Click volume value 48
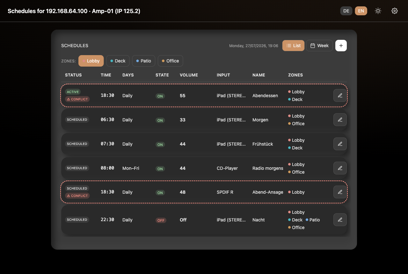Screen dimensions: 408x274 click(183, 192)
